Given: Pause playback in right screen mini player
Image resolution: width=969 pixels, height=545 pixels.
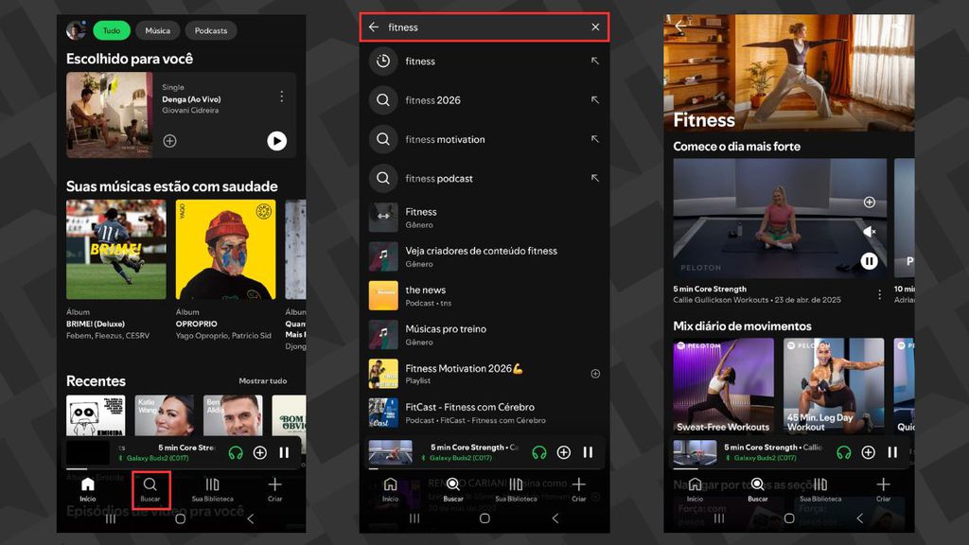Looking at the screenshot, I should pos(892,453).
